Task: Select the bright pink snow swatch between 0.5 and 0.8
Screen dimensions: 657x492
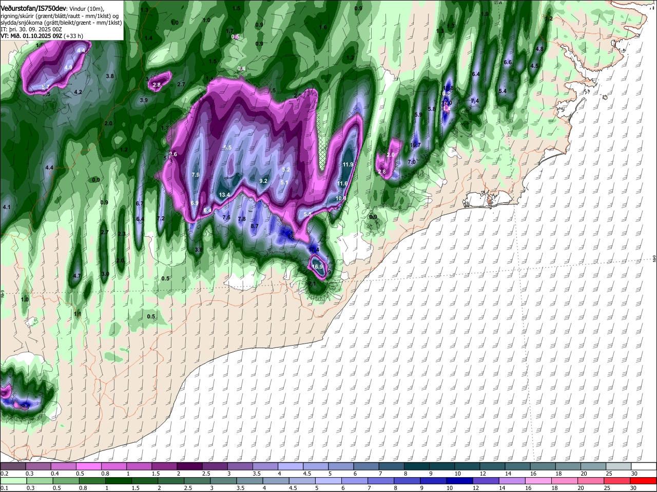Action: click(x=88, y=466)
